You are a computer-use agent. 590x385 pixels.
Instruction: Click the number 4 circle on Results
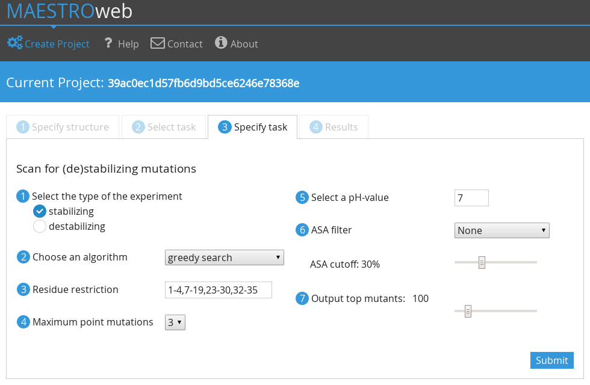(316, 127)
